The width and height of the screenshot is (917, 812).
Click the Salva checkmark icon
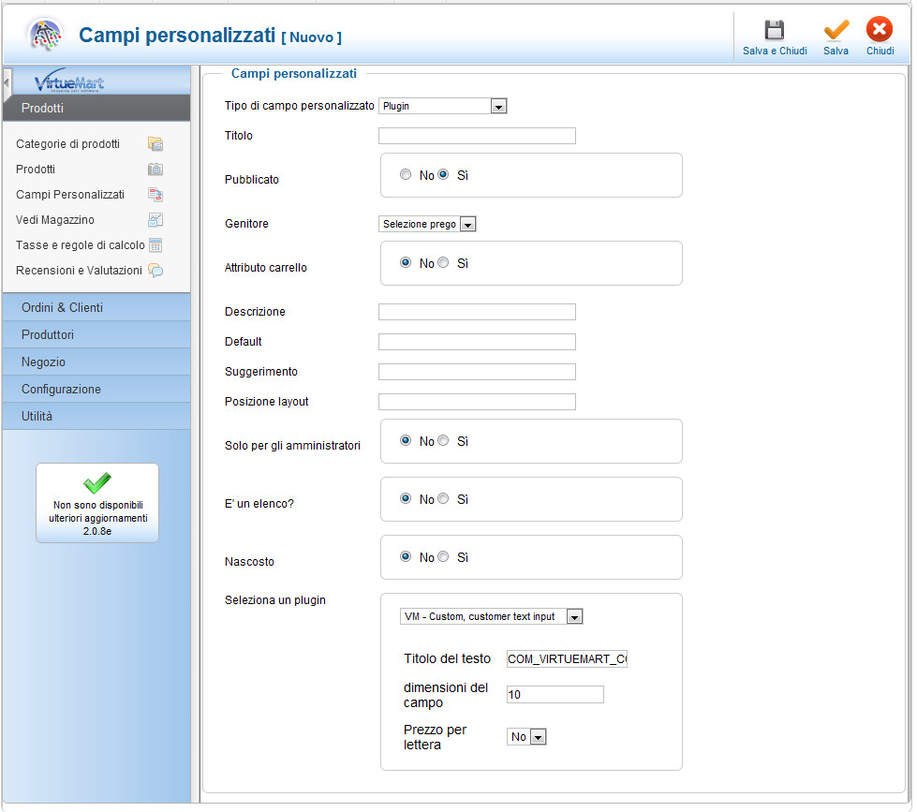(x=836, y=31)
